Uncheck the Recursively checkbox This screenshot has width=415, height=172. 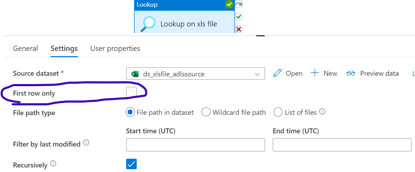pyautogui.click(x=131, y=164)
